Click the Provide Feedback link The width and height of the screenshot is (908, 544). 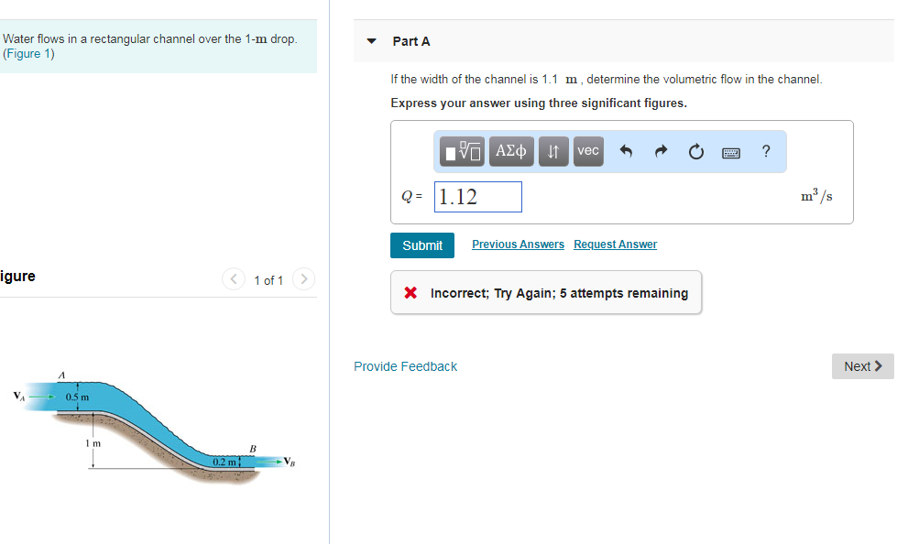[x=405, y=366]
